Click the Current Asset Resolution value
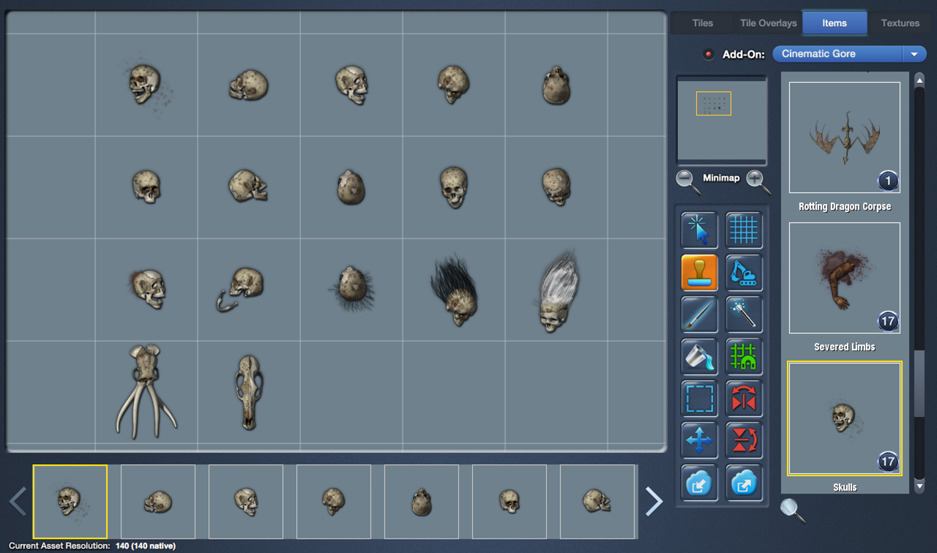 tap(145, 546)
